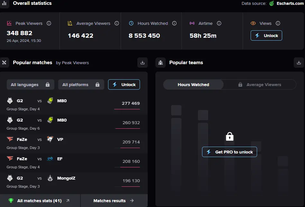Click the 260 932 peak viewers figure
This screenshot has height=207, width=305.
(131, 123)
